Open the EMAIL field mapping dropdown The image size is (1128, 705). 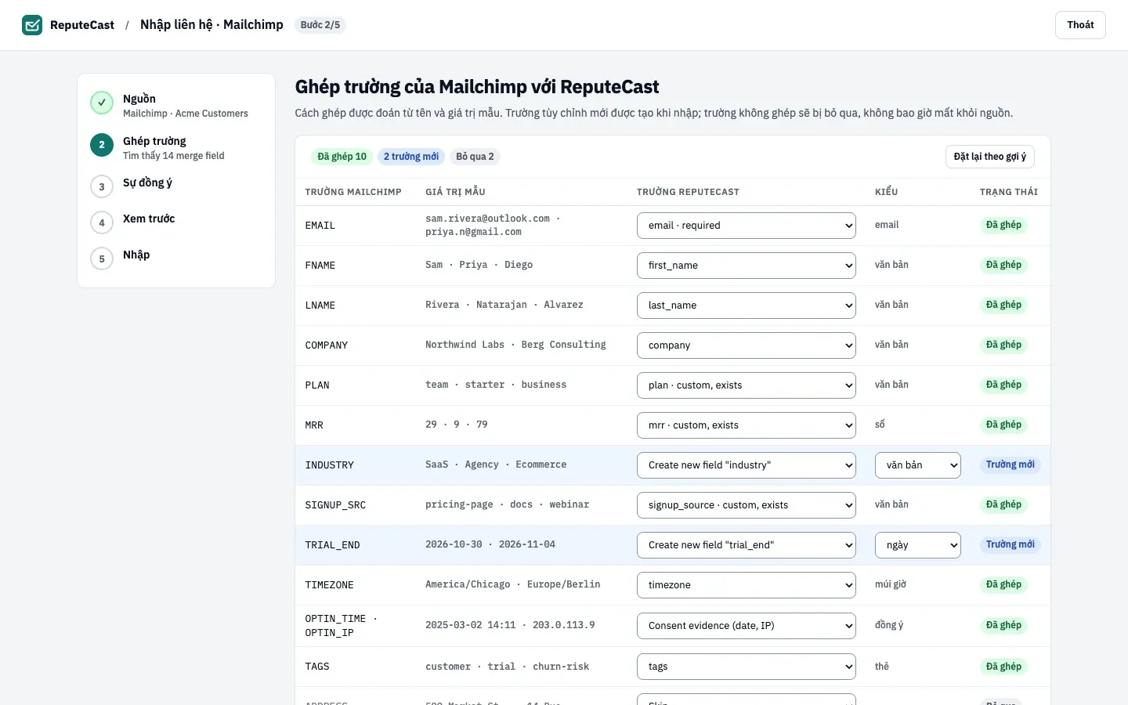747,226
